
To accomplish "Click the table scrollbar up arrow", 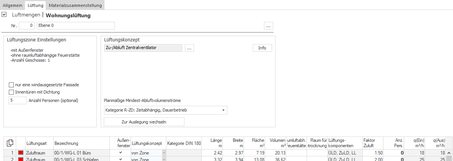I will 449,153.
